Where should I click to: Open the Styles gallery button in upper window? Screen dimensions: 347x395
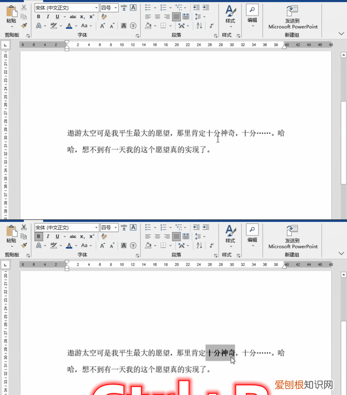[x=230, y=17]
